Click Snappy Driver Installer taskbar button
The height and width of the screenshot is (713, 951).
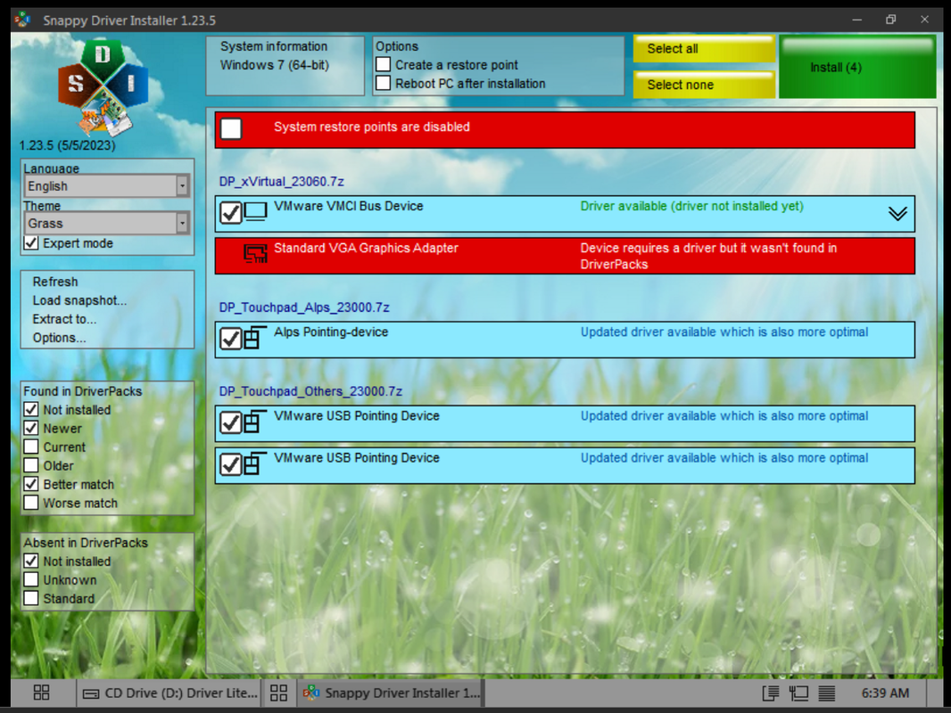pos(391,693)
